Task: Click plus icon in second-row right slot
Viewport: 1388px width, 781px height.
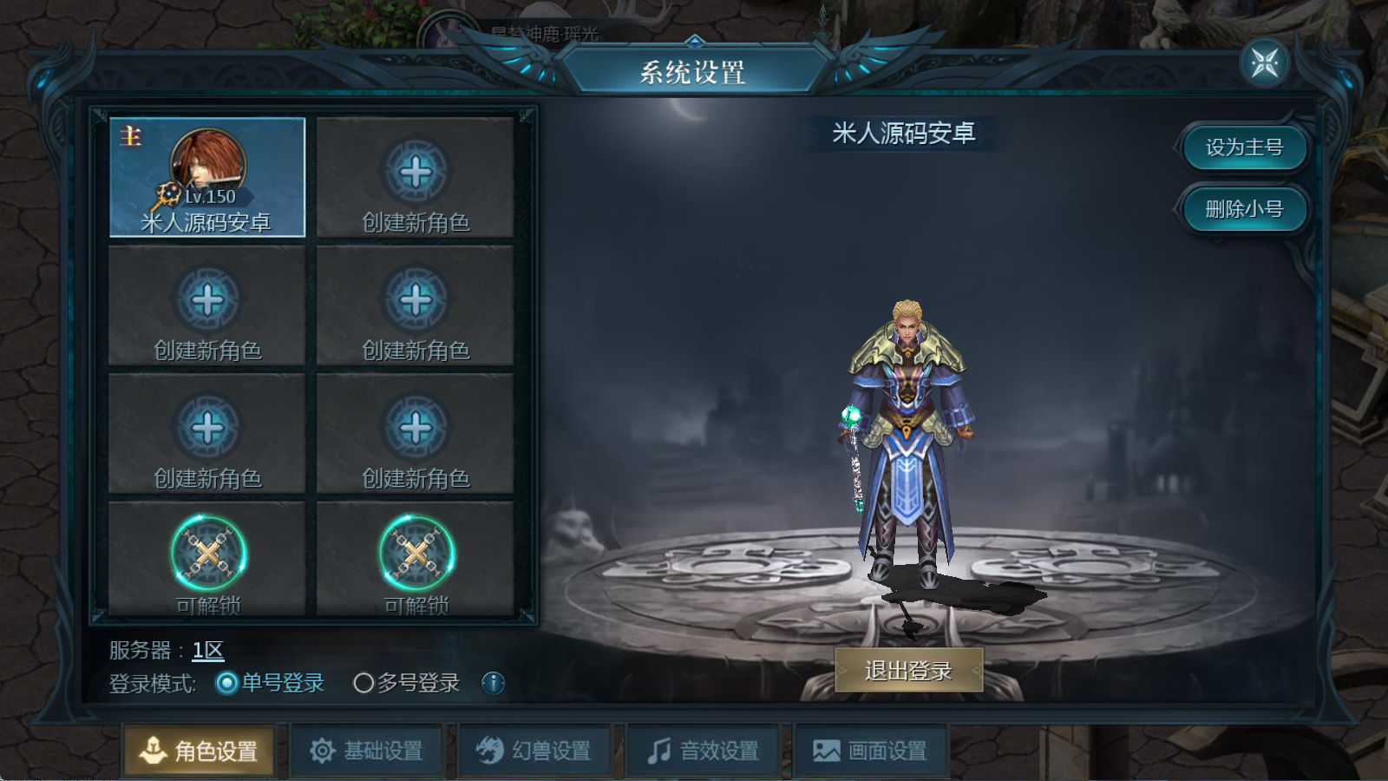Action: 416,300
